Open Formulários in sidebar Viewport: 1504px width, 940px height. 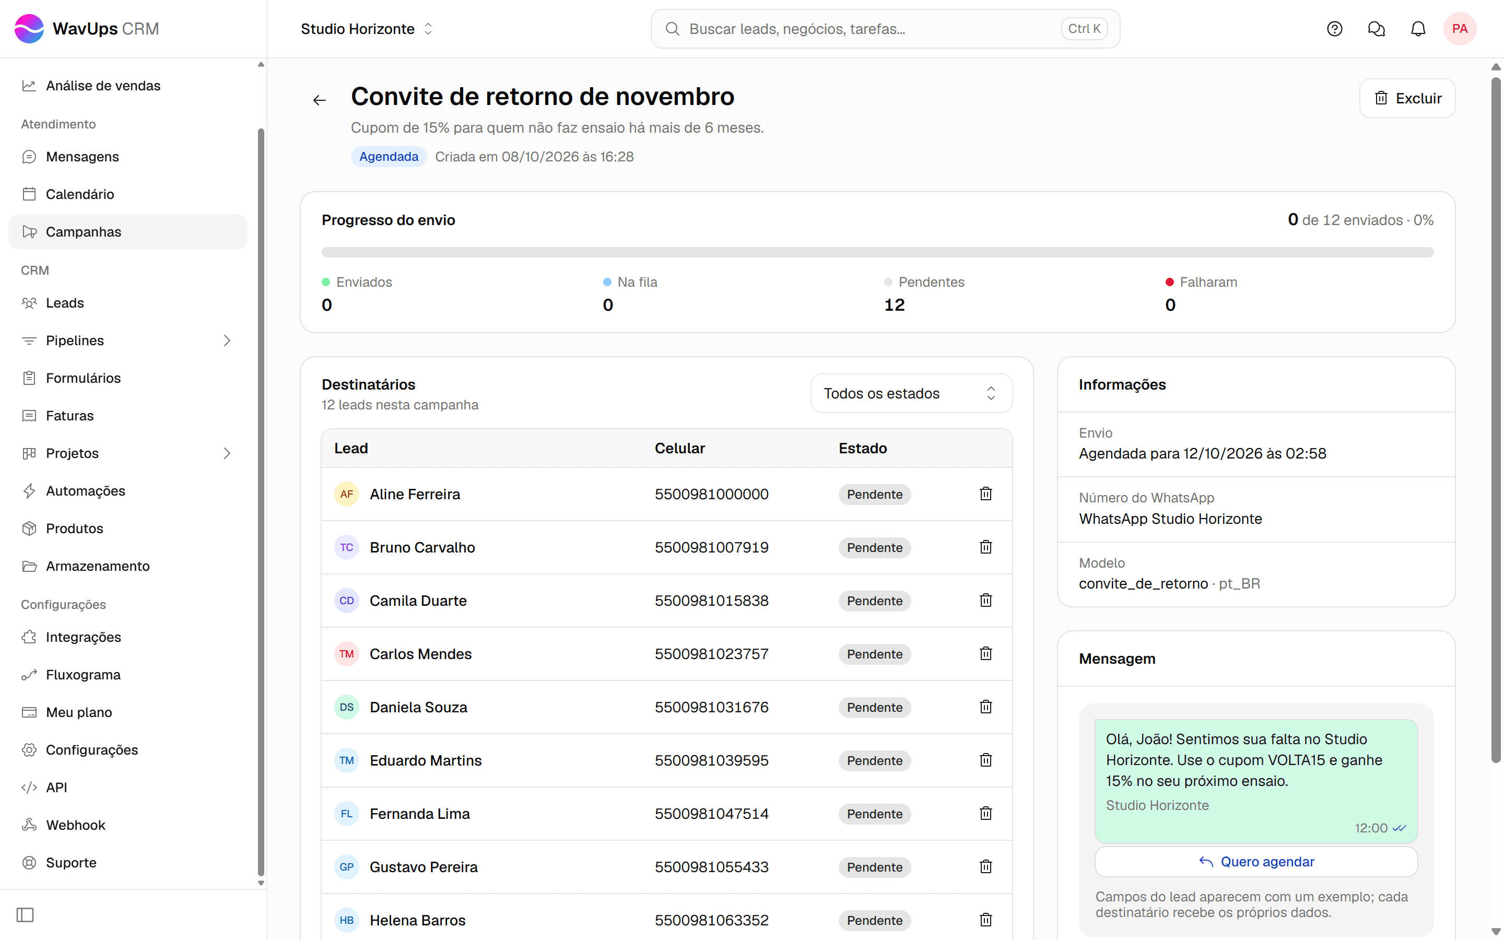(127, 378)
